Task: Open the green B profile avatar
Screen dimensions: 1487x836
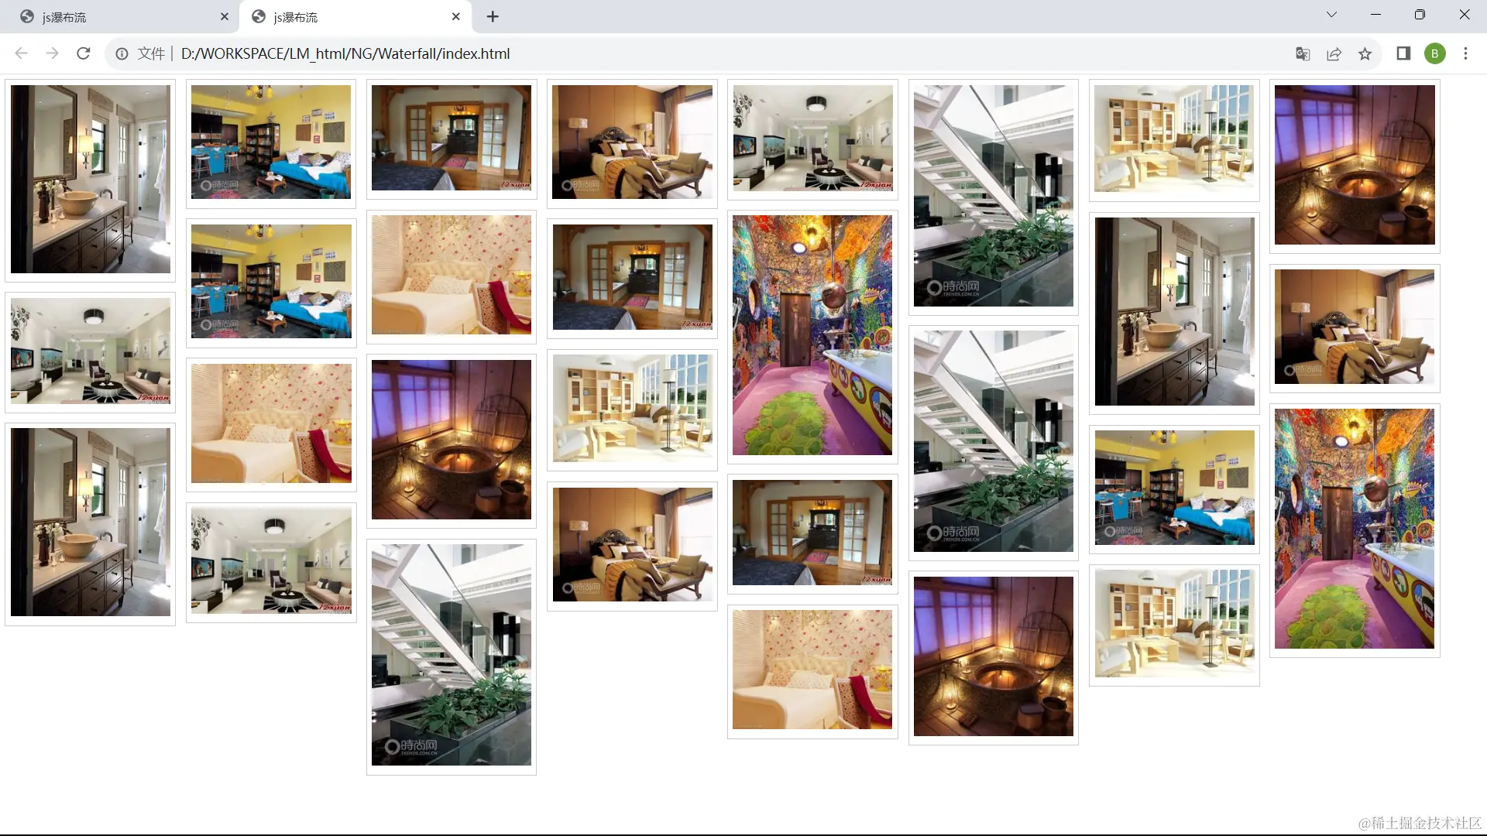Action: [x=1434, y=53]
